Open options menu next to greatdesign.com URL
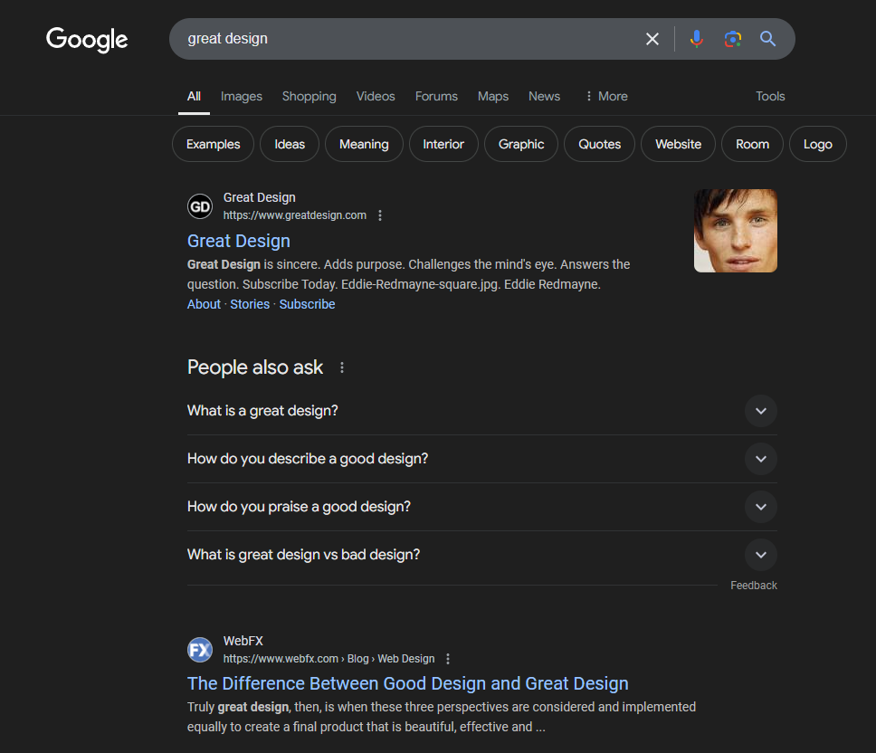Screen dimensions: 876x753 (380, 215)
